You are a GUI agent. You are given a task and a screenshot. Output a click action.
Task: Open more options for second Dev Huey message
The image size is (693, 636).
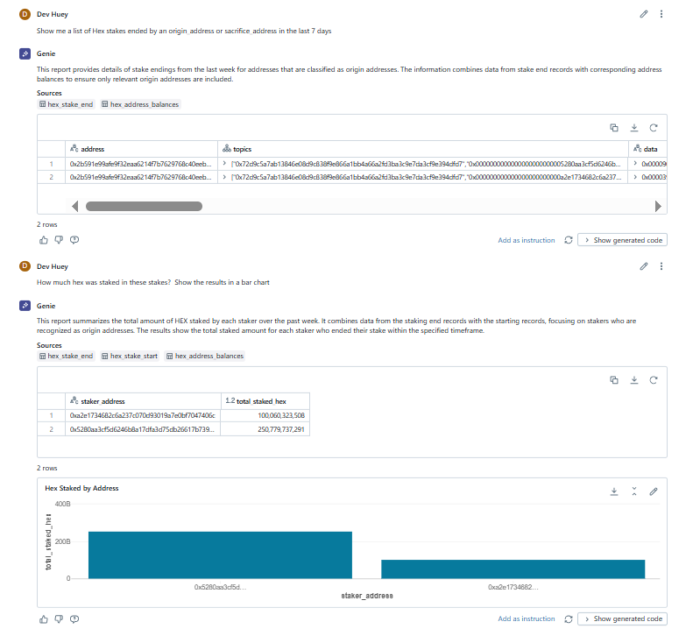(x=661, y=266)
